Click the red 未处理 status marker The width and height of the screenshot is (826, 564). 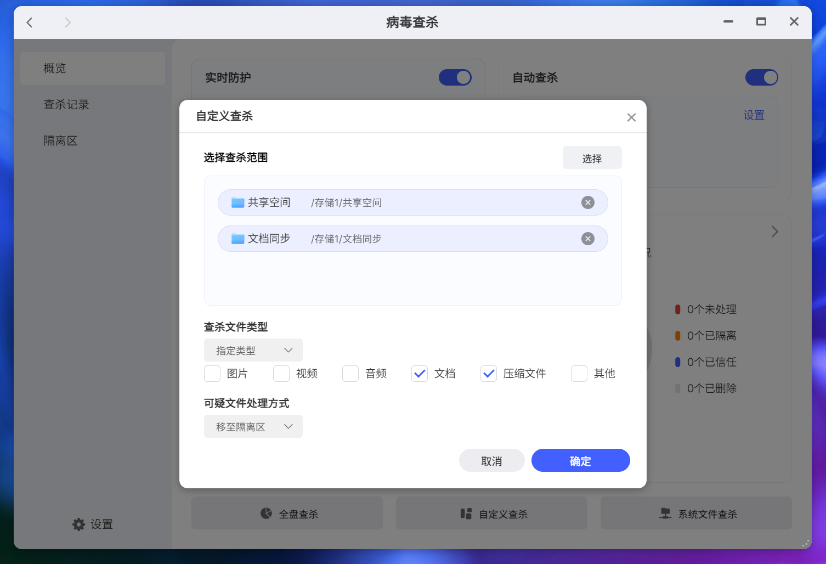point(677,309)
